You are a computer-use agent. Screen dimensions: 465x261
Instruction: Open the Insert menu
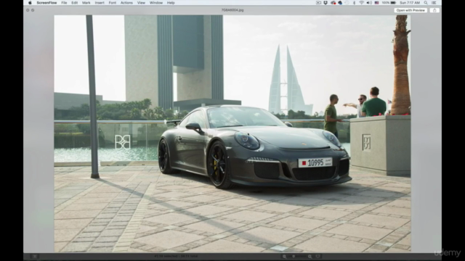pos(100,3)
